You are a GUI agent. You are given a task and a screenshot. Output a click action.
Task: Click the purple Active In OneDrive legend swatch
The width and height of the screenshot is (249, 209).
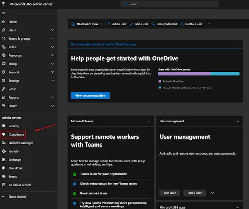coord(160,81)
